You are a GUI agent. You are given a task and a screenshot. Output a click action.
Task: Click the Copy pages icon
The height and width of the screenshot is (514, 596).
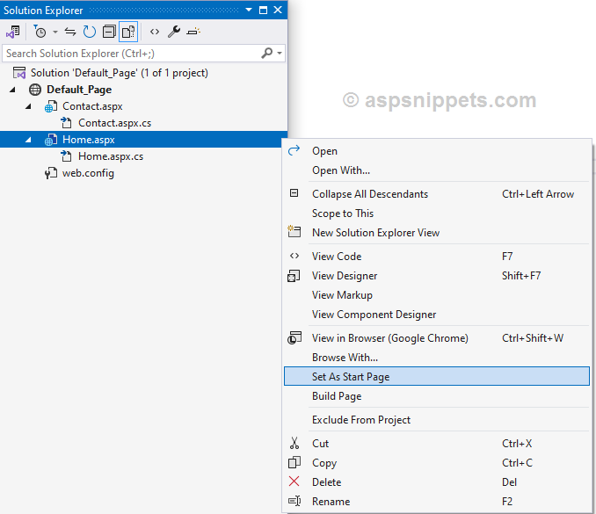click(294, 462)
